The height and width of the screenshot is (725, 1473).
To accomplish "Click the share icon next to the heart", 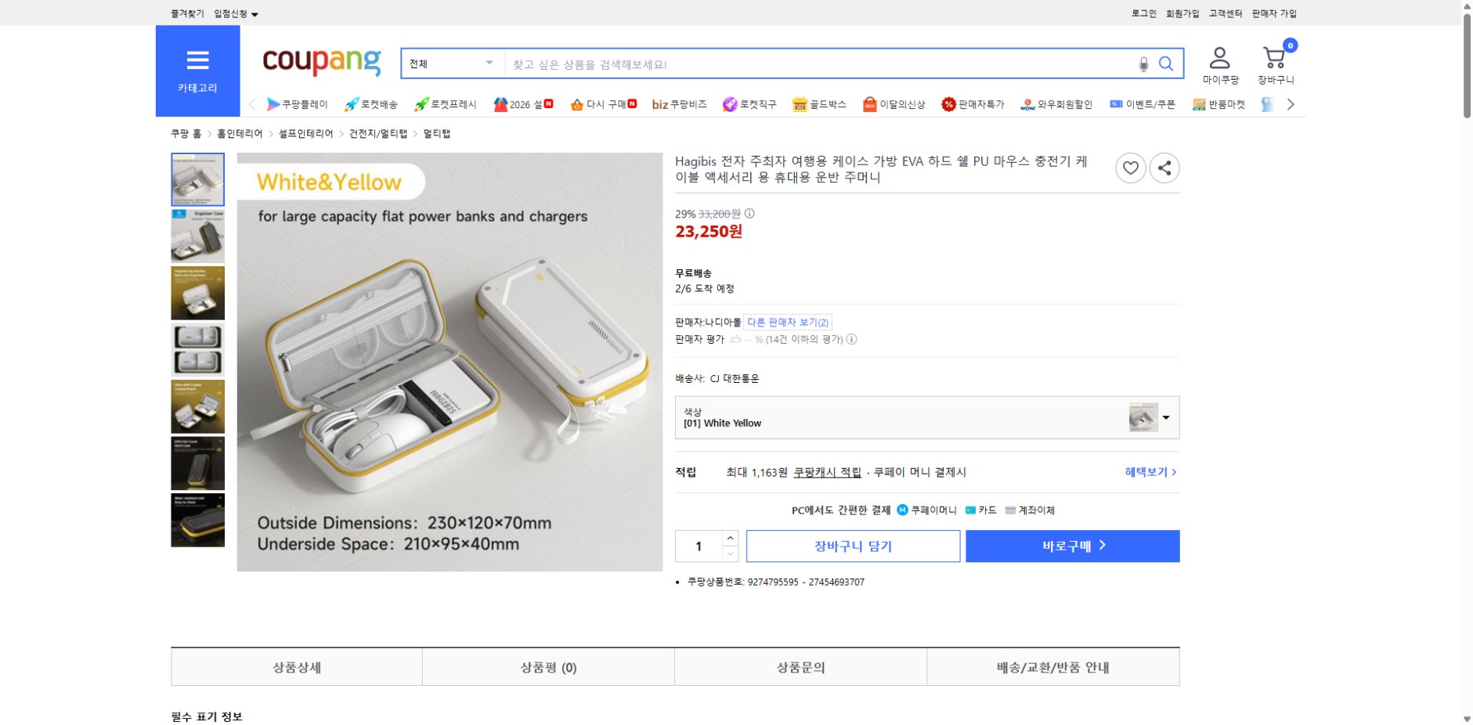I will tap(1164, 168).
